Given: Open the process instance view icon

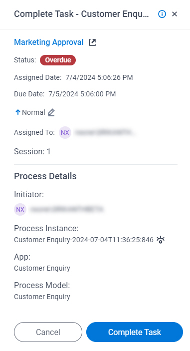Looking at the screenshot, I should coord(161,240).
